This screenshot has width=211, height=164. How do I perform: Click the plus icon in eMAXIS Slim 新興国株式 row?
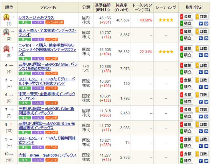tap(201, 116)
